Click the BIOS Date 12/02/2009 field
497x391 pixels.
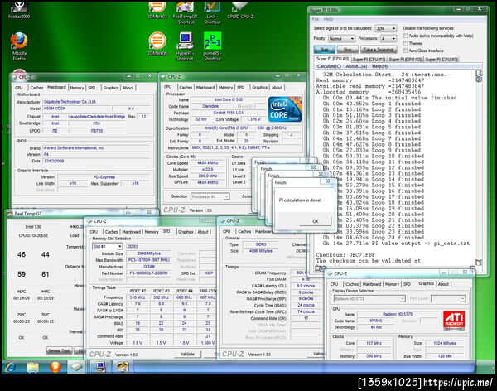click(x=96, y=161)
